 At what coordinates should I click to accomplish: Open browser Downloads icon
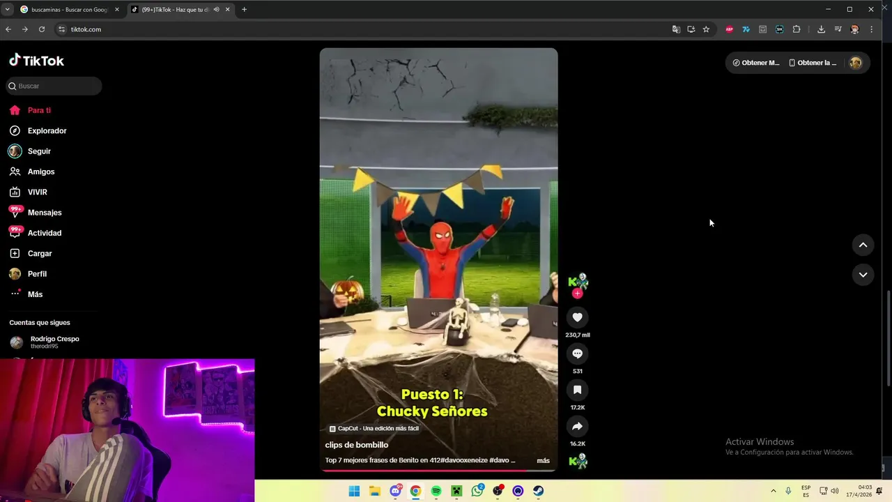[x=821, y=29]
